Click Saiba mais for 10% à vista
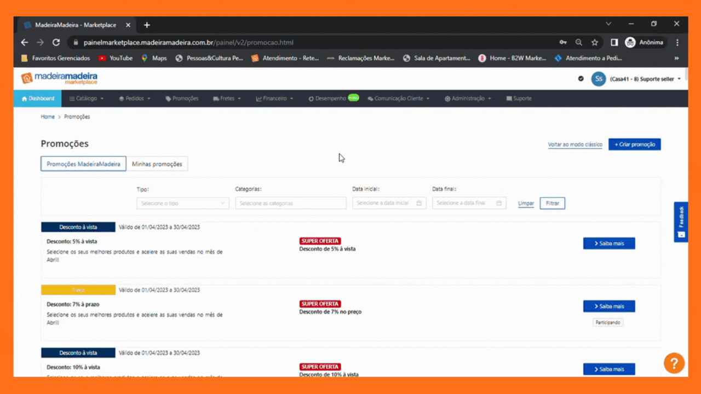 tap(609, 369)
